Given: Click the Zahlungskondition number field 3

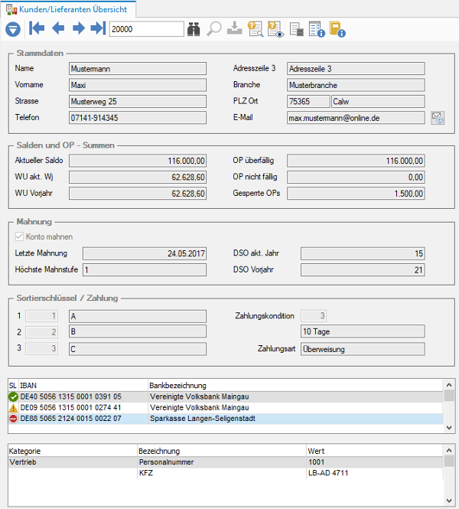Looking at the screenshot, I should (314, 315).
